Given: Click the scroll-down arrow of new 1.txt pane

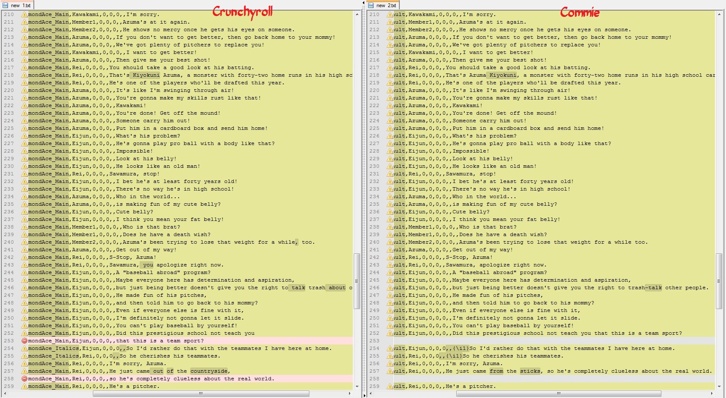Looking at the screenshot, I should point(357,386).
